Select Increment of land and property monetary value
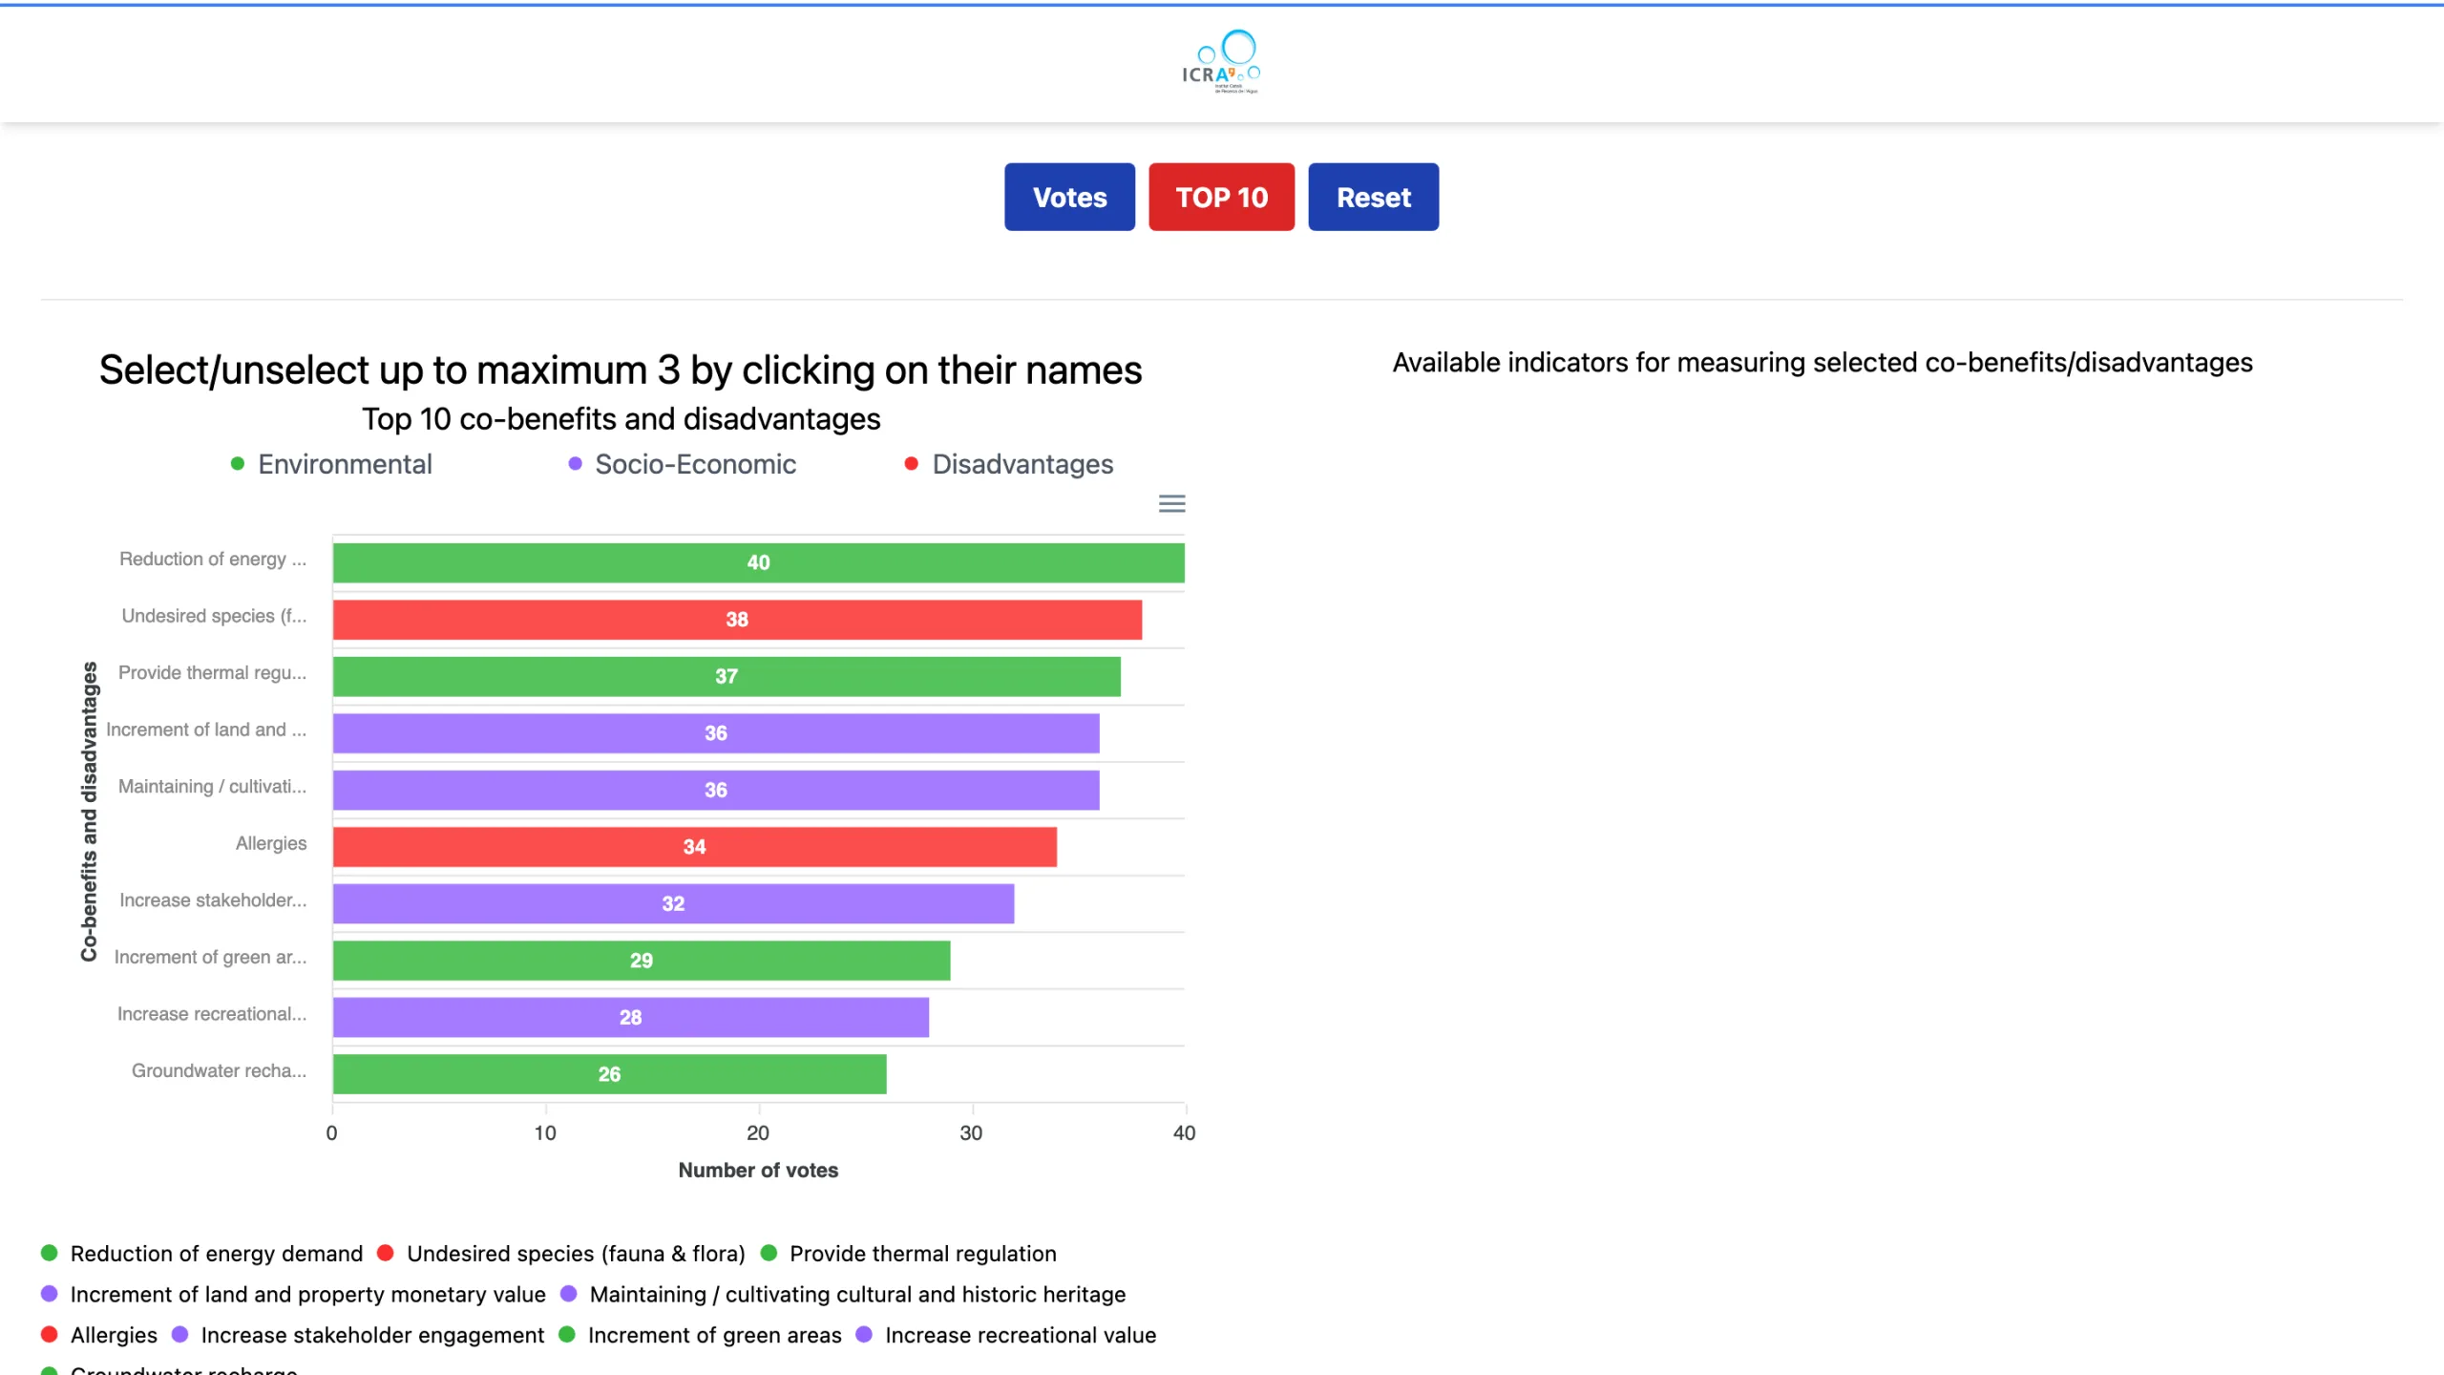2444x1375 pixels. [x=307, y=1294]
